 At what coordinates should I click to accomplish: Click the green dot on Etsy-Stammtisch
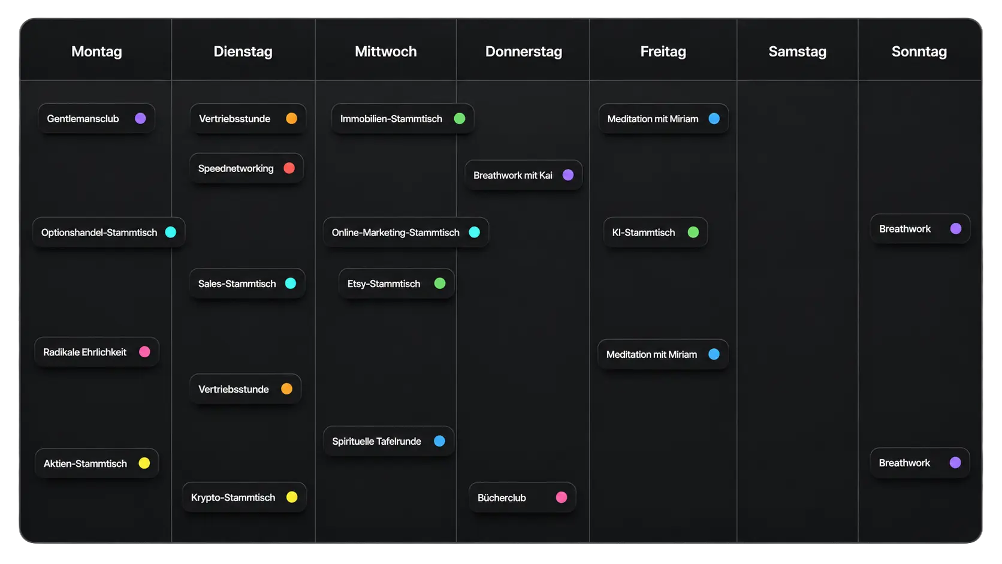(440, 283)
